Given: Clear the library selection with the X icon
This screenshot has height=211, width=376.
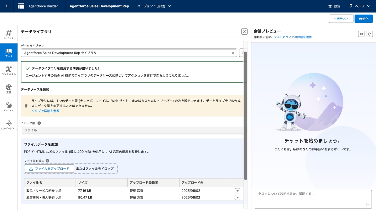Looking at the screenshot, I should pos(233,53).
